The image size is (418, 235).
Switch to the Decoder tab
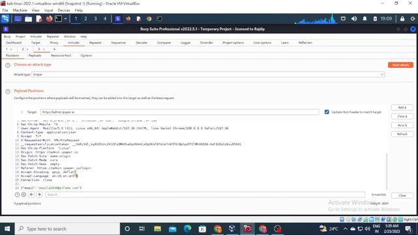click(142, 42)
